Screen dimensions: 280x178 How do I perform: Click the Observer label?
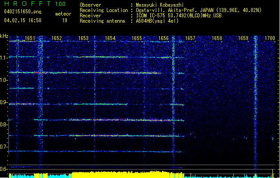(x=90, y=5)
